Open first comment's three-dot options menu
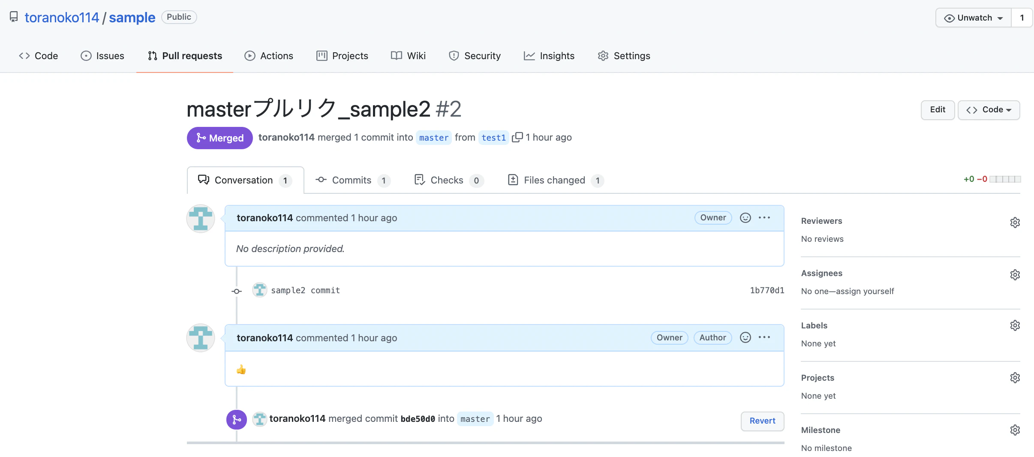This screenshot has width=1034, height=457. (764, 218)
